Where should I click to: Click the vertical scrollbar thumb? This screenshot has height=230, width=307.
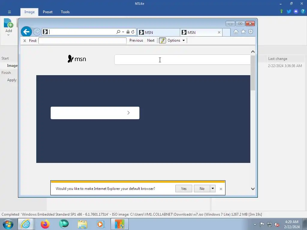point(253,73)
